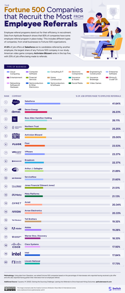
Task: Click the Fluor logo
Action: pos(16,144)
